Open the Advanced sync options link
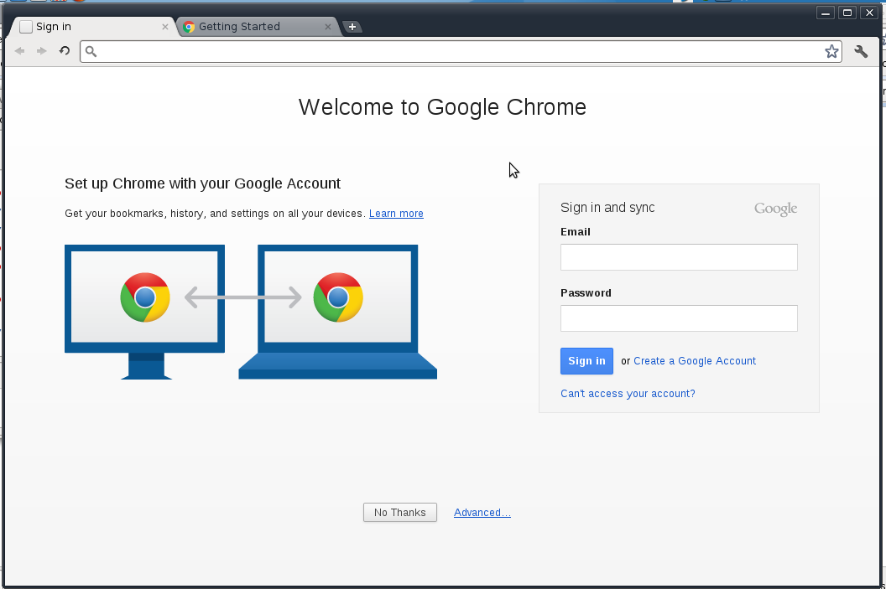Viewport: 886px width, 589px height. point(482,513)
